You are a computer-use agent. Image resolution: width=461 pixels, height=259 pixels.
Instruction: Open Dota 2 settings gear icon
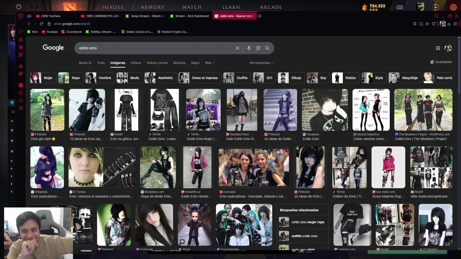click(x=19, y=7)
